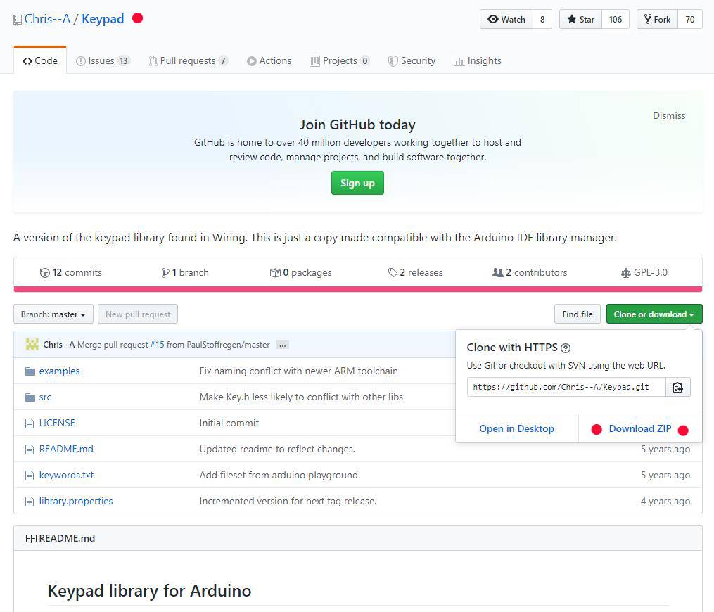This screenshot has height=612, width=714.
Task: Click the 'Keypad library for Arduino' heading
Action: [x=149, y=591]
